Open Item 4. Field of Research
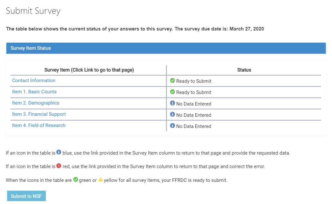This screenshot has width=332, height=204. (x=39, y=125)
